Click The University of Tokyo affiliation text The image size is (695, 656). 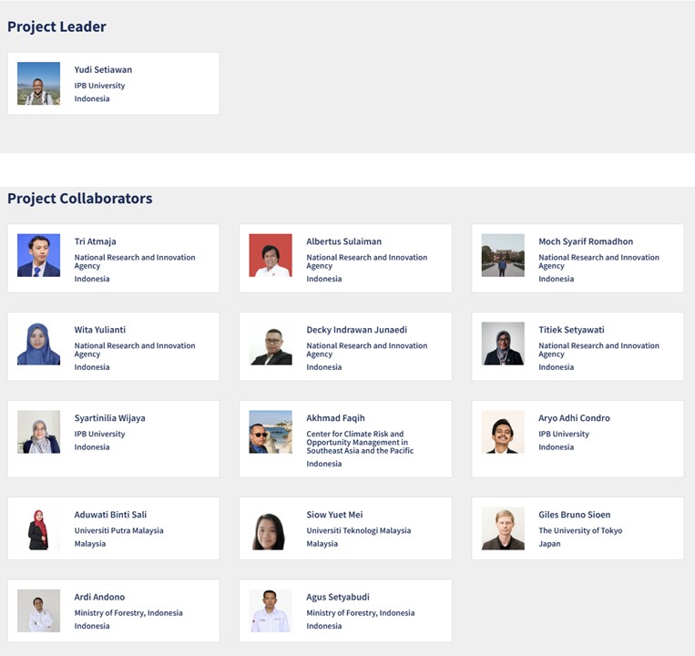pyautogui.click(x=580, y=530)
